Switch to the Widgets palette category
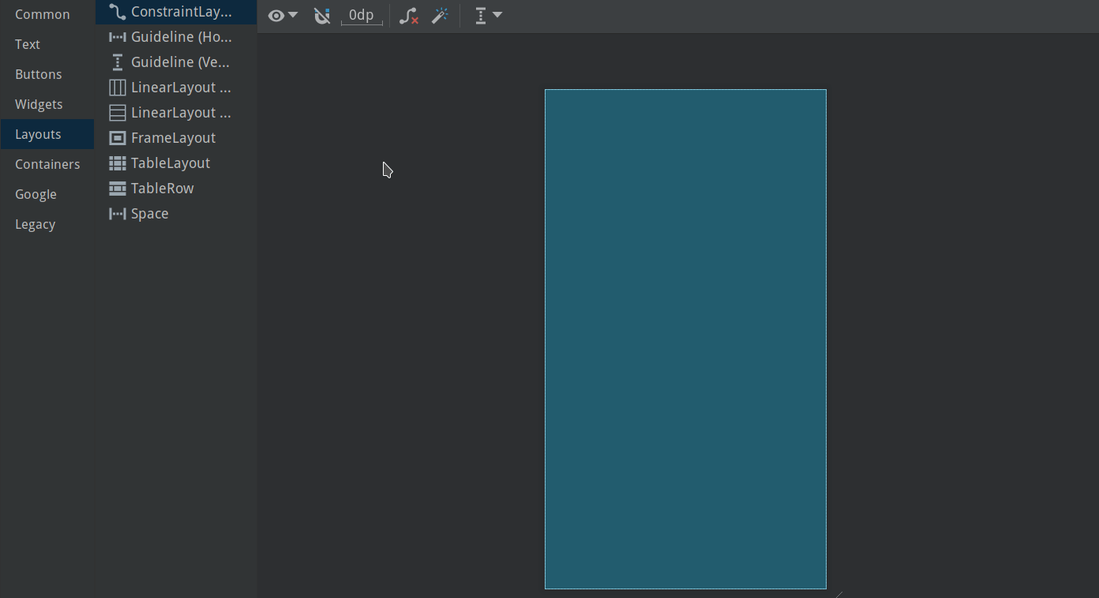This screenshot has width=1099, height=598. click(x=39, y=103)
